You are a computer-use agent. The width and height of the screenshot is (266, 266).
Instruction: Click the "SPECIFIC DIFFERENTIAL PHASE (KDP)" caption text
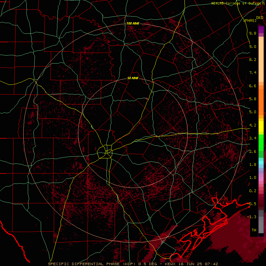(92, 264)
